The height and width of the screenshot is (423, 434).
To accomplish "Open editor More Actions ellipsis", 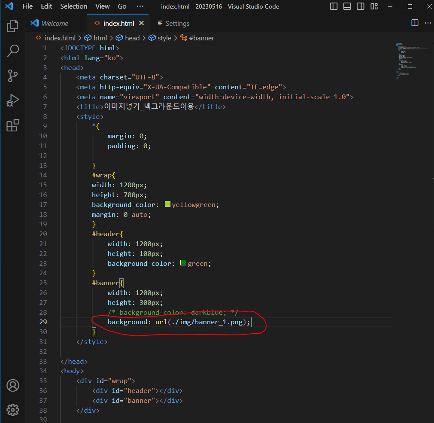I will [x=428, y=23].
